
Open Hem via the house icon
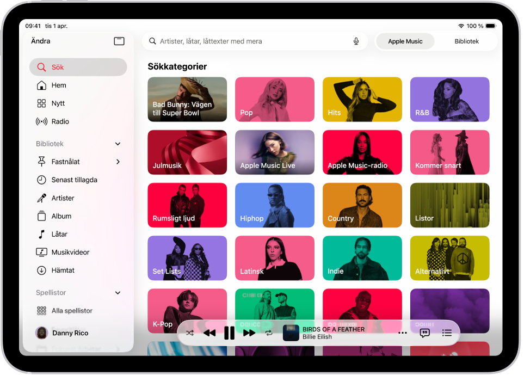point(41,85)
